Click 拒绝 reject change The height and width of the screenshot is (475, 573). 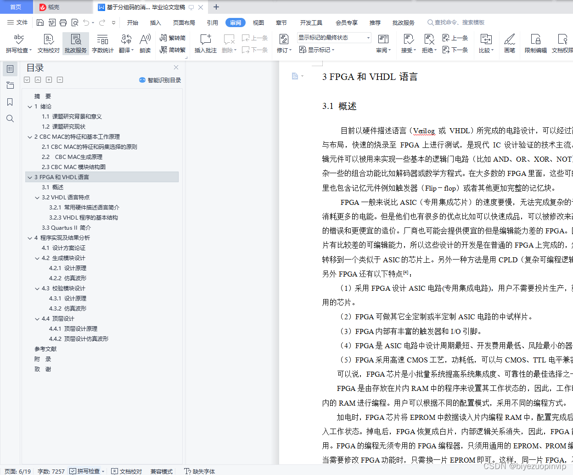coord(429,44)
